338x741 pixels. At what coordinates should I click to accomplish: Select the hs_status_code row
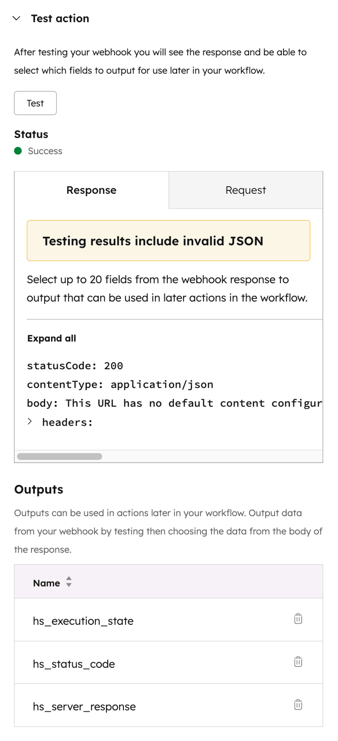(74, 664)
